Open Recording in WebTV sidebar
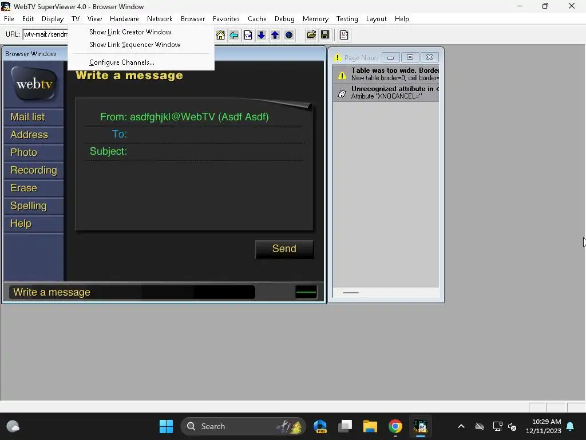The width and height of the screenshot is (586, 440). 34,170
